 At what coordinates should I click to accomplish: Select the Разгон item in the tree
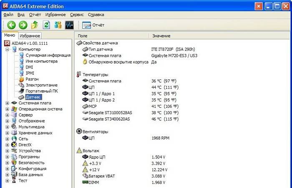click(32, 79)
